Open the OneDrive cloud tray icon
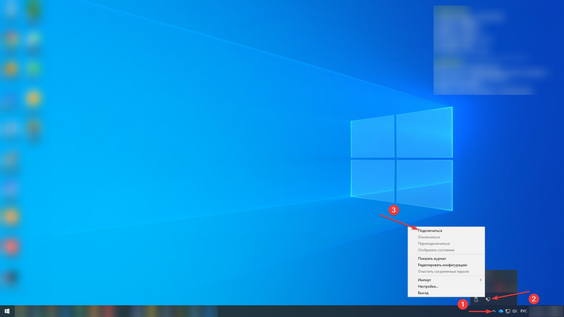Image resolution: width=564 pixels, height=317 pixels. click(x=501, y=311)
